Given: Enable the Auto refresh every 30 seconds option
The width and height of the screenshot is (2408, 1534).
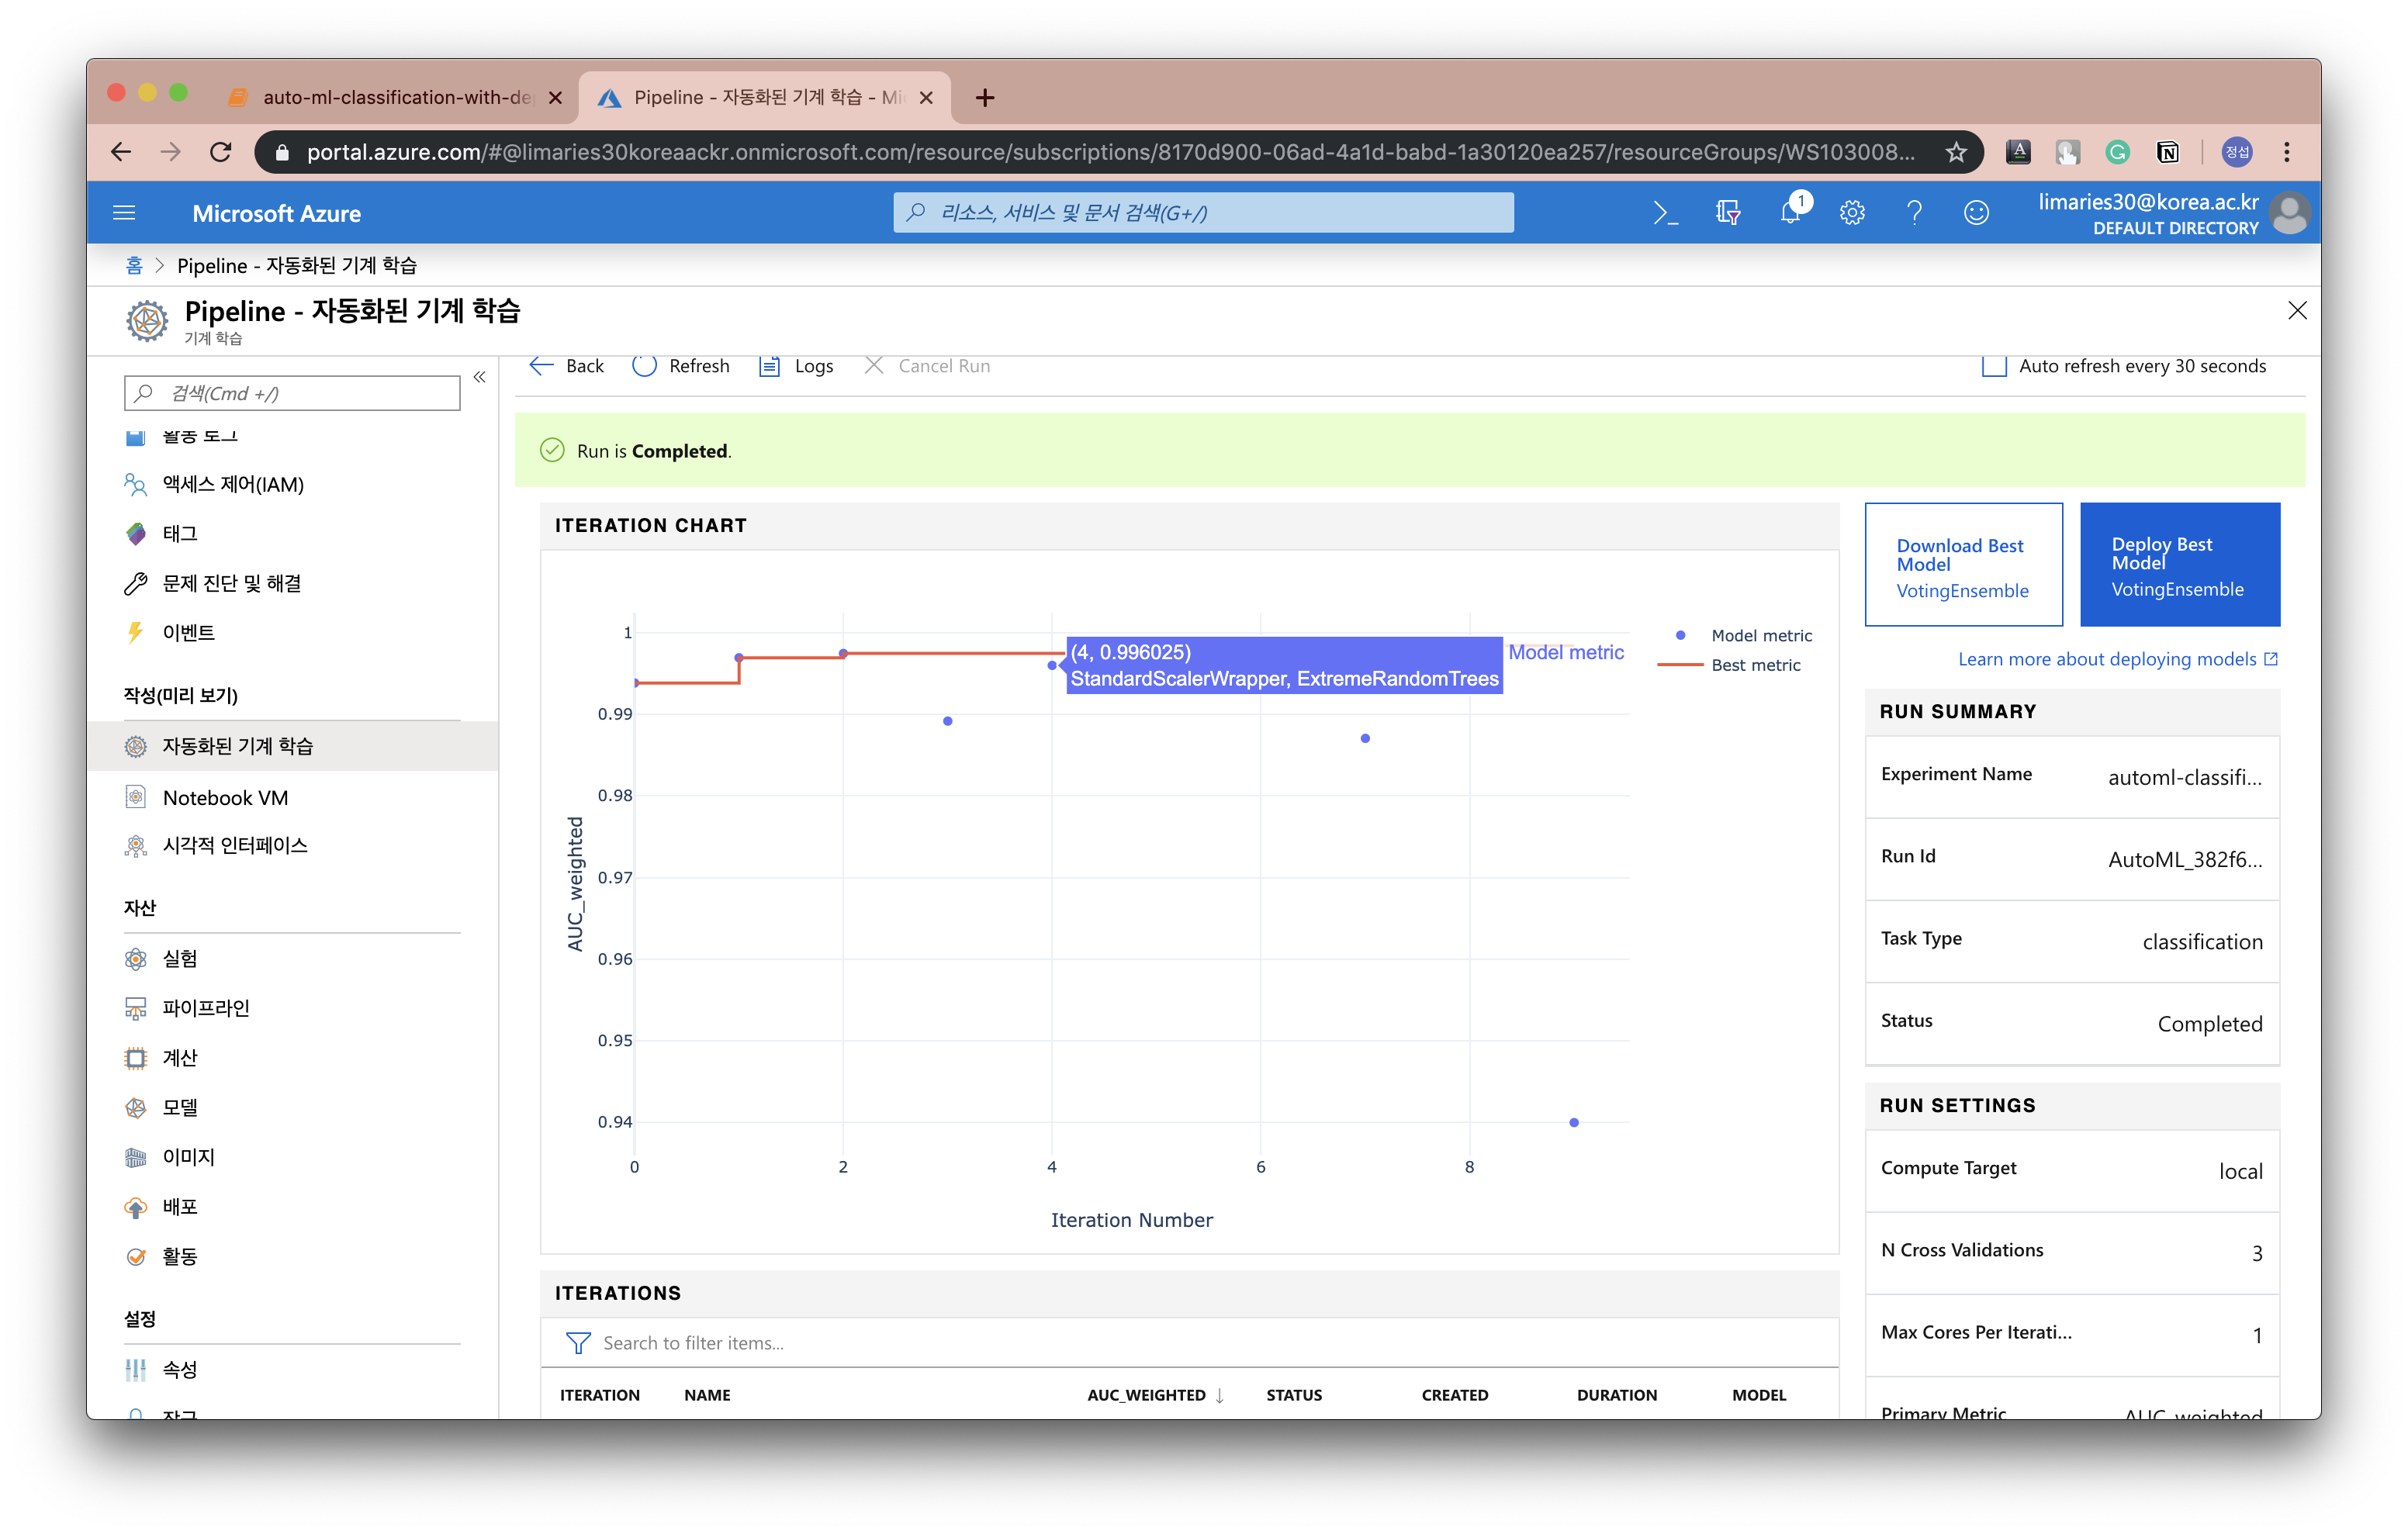Looking at the screenshot, I should 1995,365.
